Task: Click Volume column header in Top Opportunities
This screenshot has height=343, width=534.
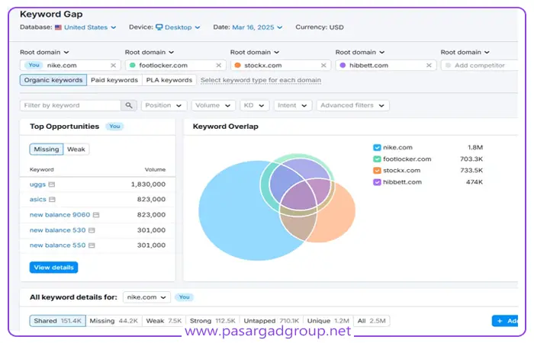Action: click(x=155, y=169)
